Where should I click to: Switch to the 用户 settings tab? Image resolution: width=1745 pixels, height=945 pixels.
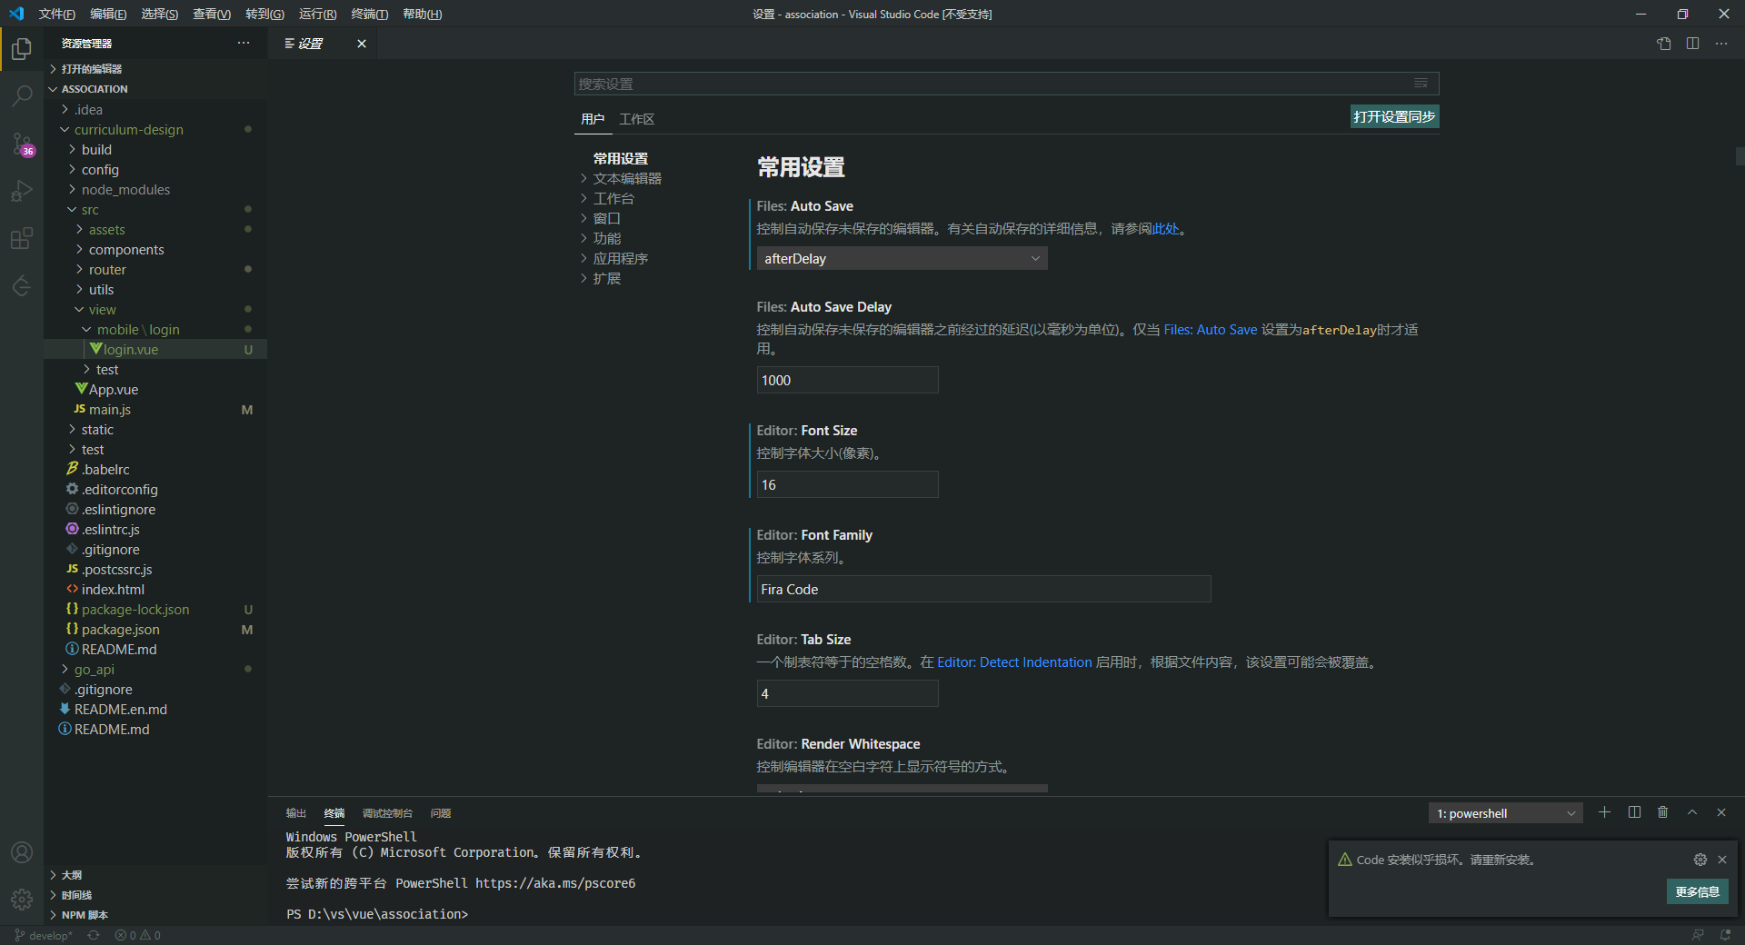click(593, 119)
